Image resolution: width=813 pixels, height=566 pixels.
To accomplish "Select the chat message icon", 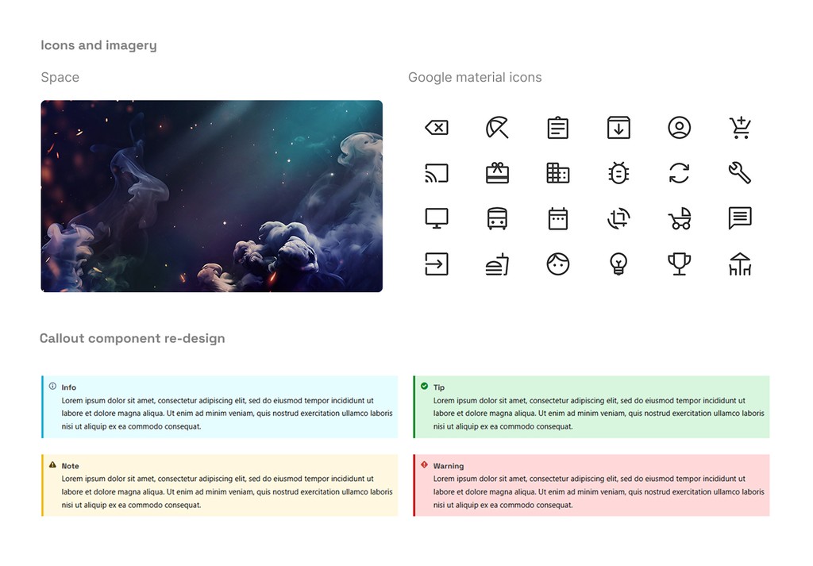I will click(740, 218).
